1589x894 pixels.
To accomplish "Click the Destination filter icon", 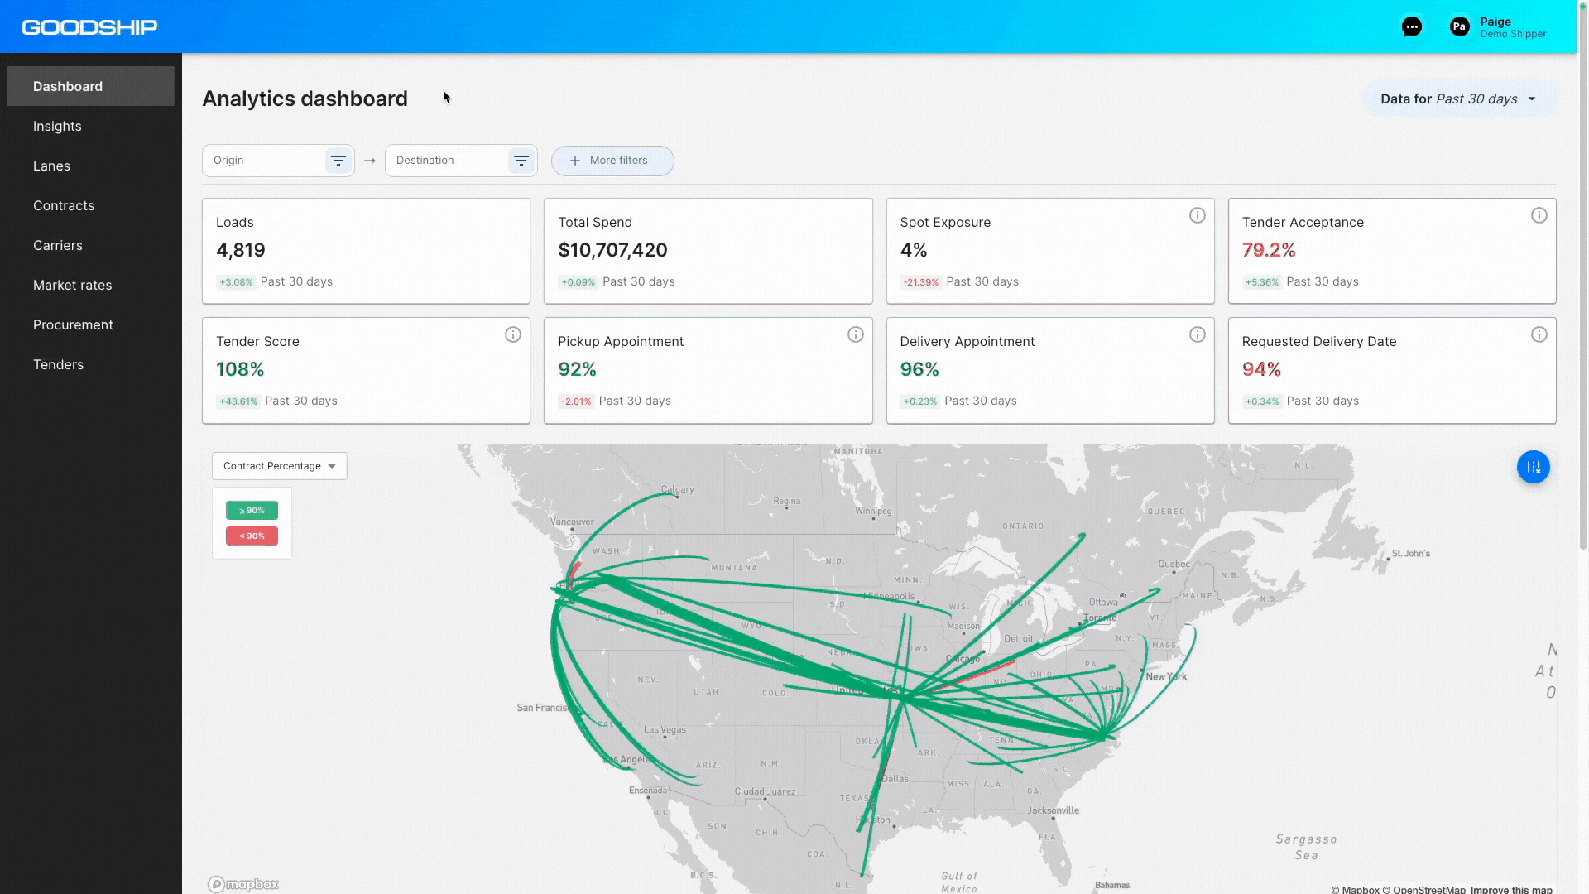I will click(x=521, y=161).
